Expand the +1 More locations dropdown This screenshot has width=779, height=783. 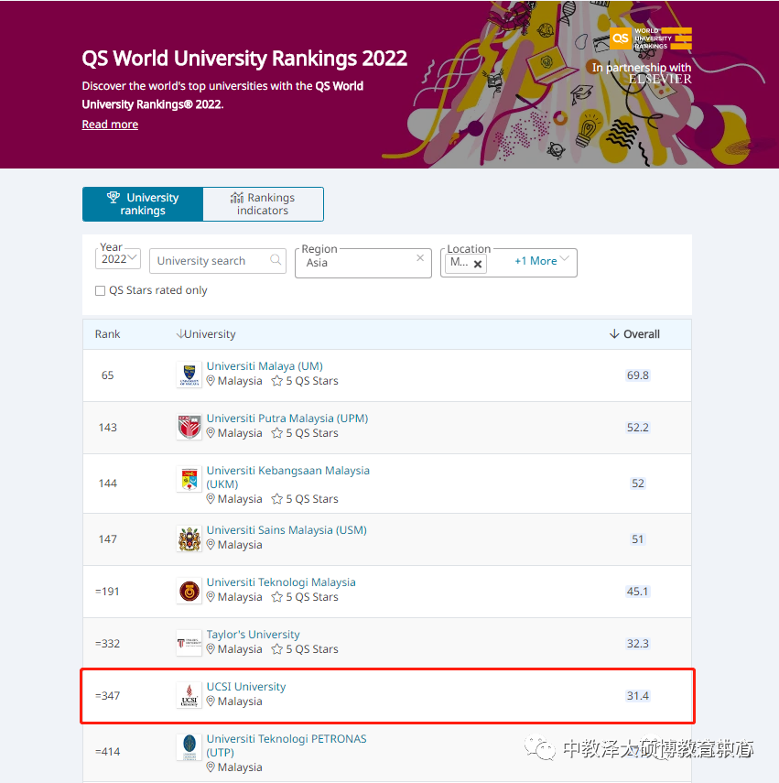click(x=542, y=261)
